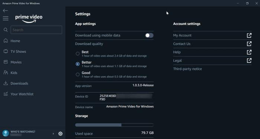260x139 pixels.
Task: Click WHO'S WATCHING? label
Action: 23,132
